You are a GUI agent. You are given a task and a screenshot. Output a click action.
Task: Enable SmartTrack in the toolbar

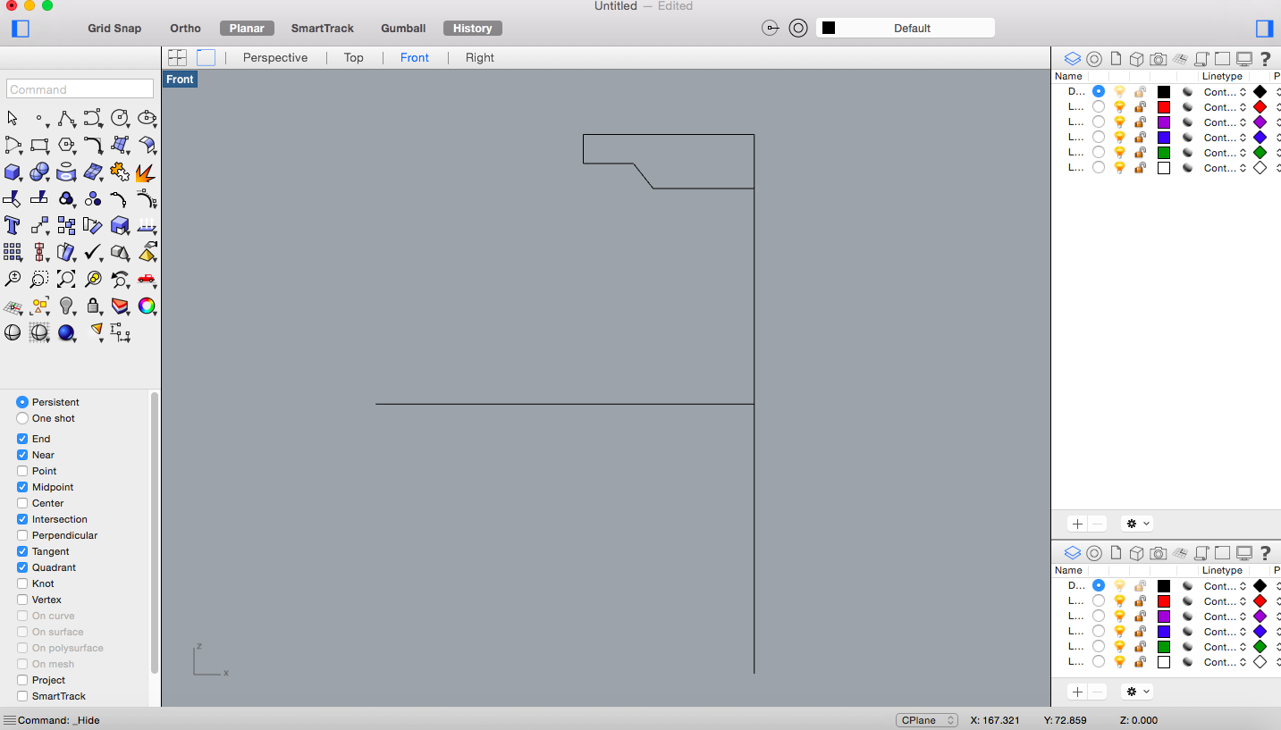(323, 29)
